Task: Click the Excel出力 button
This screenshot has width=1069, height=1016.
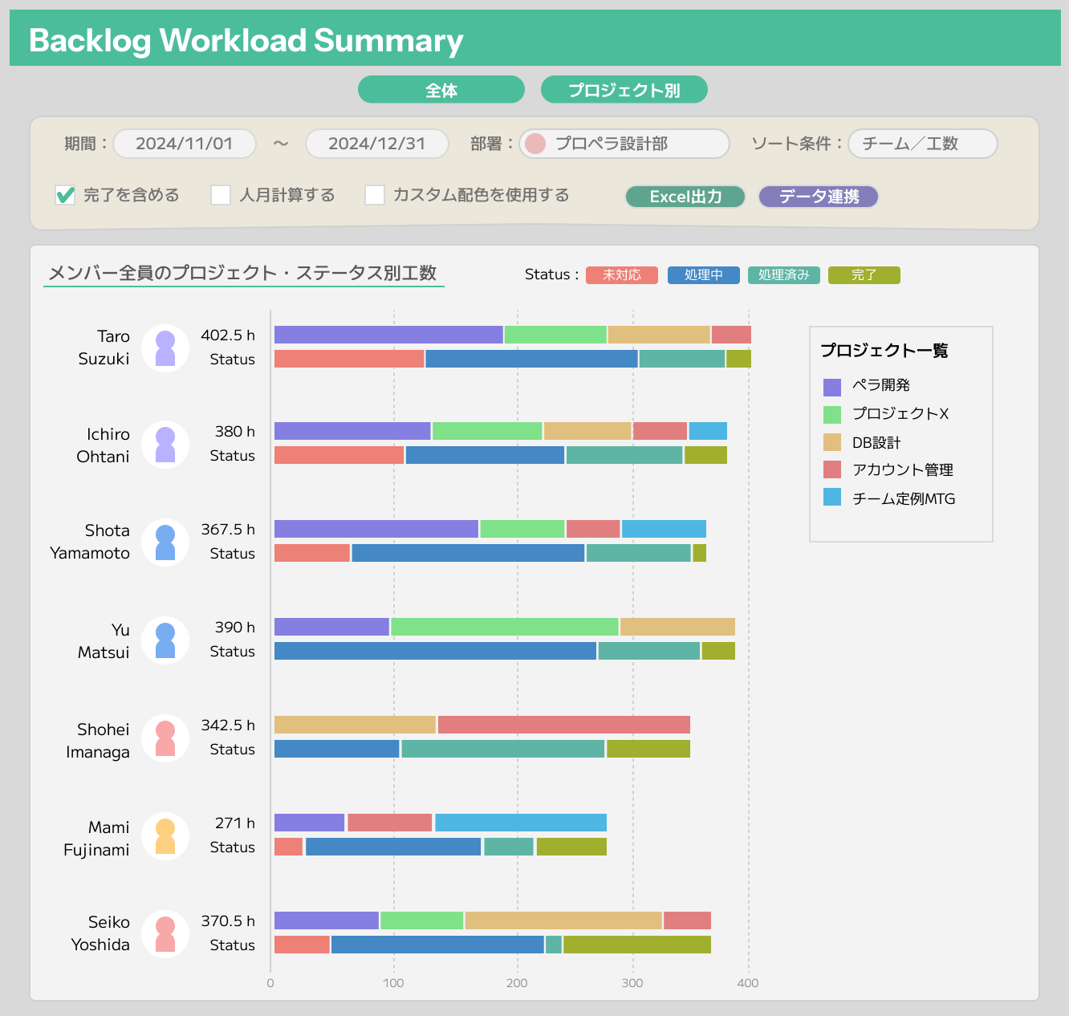Action: coord(685,197)
